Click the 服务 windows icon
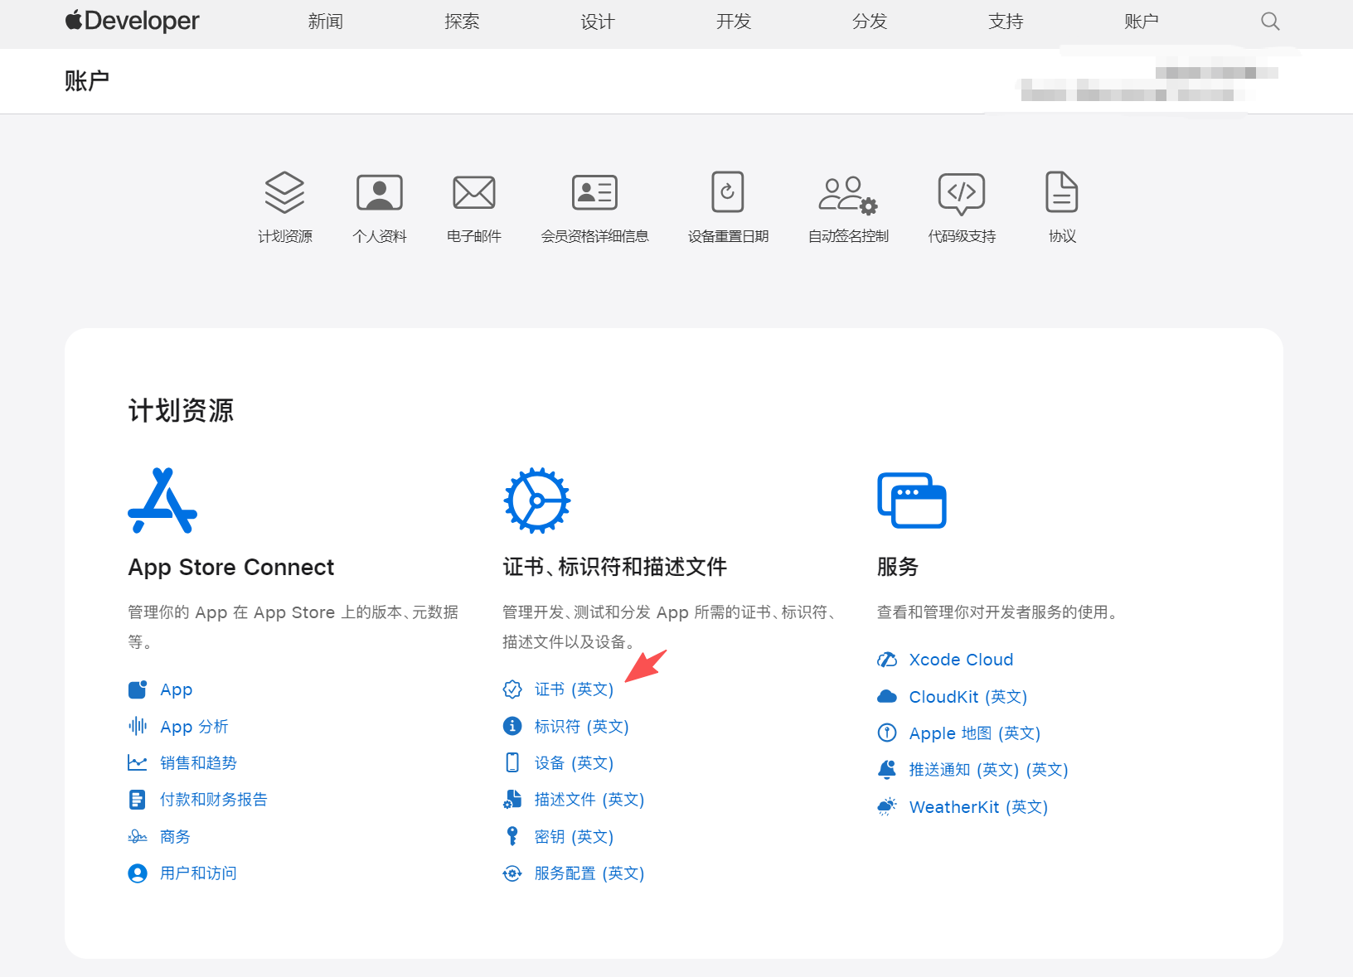Viewport: 1353px width, 977px height. coord(912,501)
